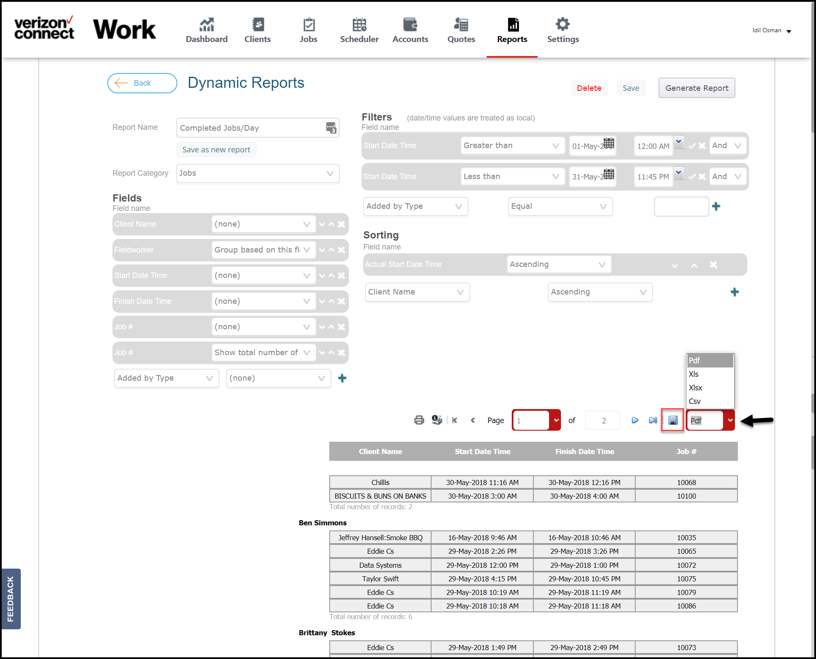Open Actual Start Date Ascending dropdown
Image resolution: width=816 pixels, height=659 pixels.
(559, 264)
